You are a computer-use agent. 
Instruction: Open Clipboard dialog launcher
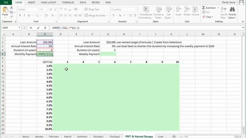(x=15, y=21)
